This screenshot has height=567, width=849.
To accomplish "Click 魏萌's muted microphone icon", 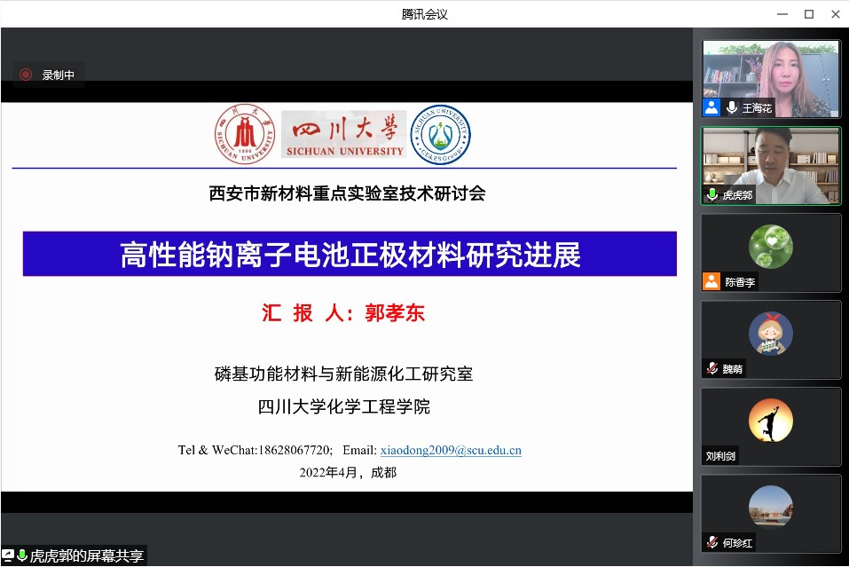I will [x=711, y=368].
